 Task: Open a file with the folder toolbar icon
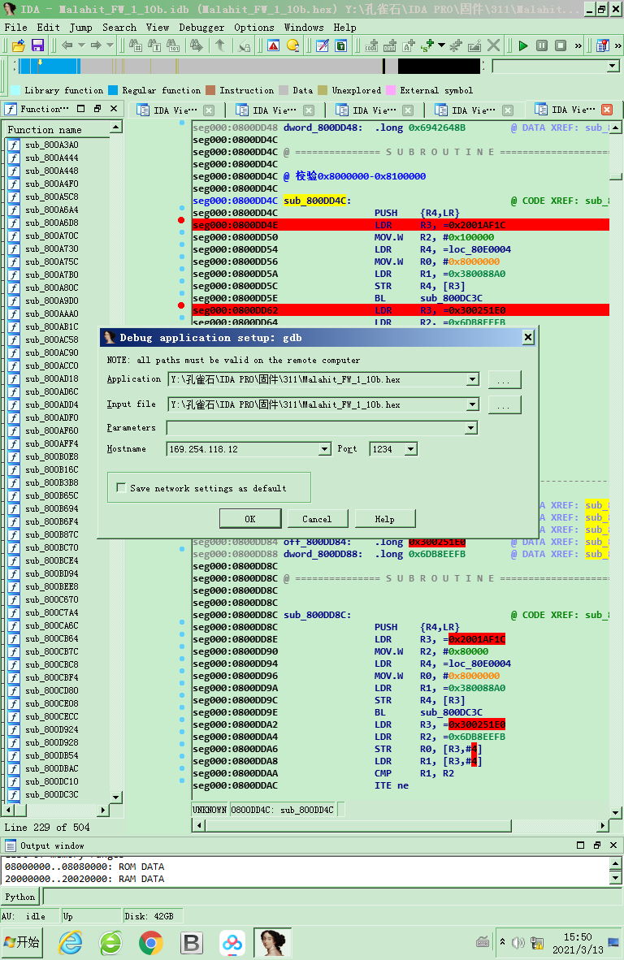coord(19,45)
